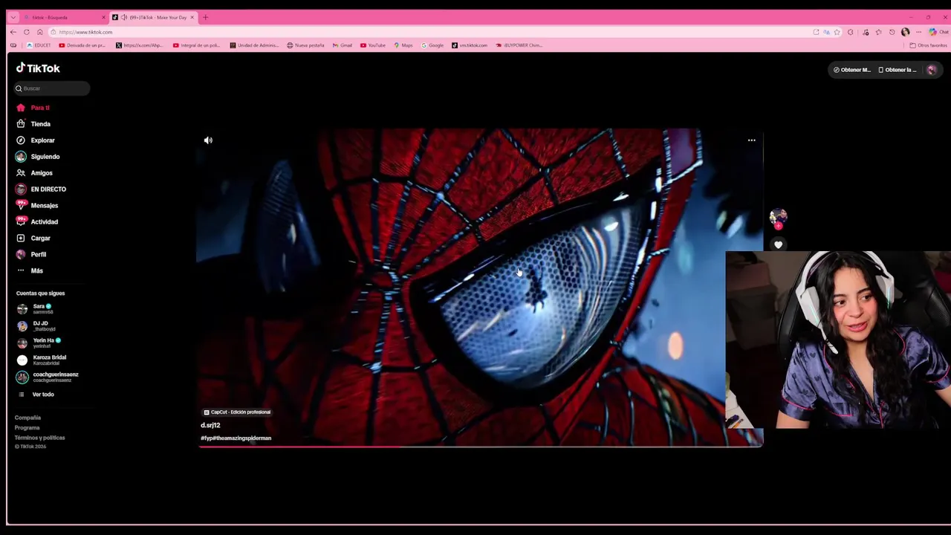Mute the video with the speaker icon
This screenshot has width=951, height=535.
click(x=208, y=140)
